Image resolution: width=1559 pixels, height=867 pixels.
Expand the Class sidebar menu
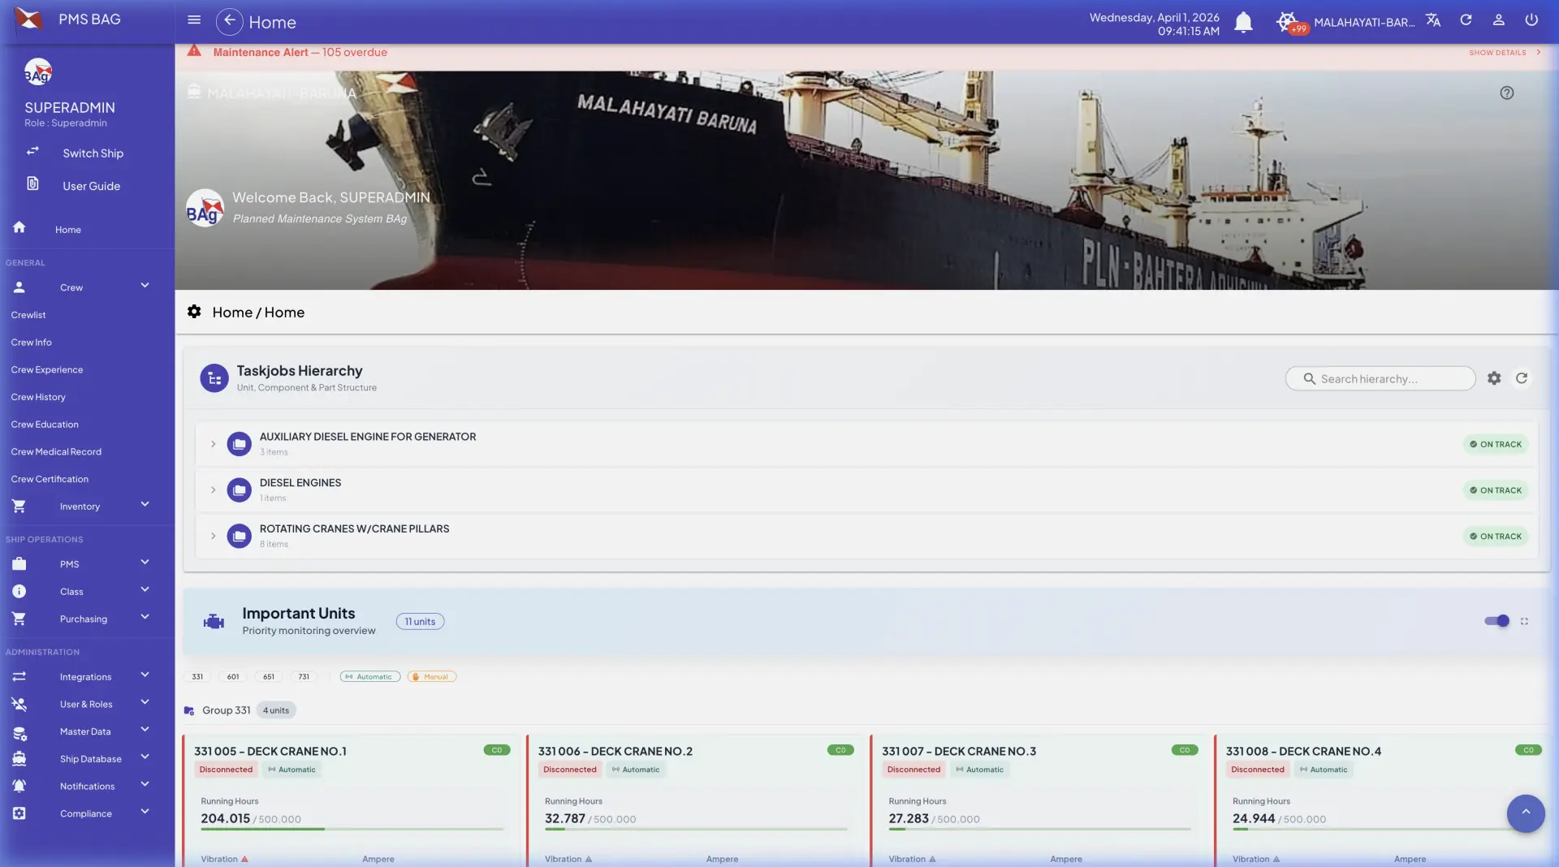[x=145, y=590]
